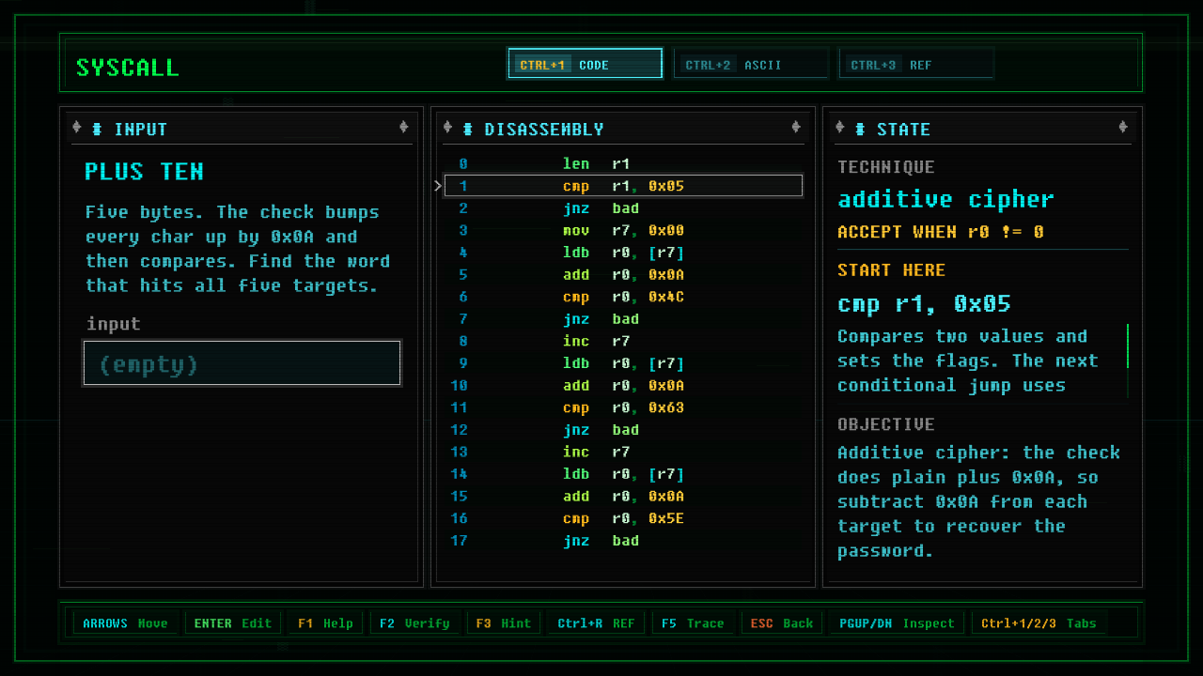
Task: Click the diamond icon at right of DISASSEMBLY header
Action: pos(795,128)
